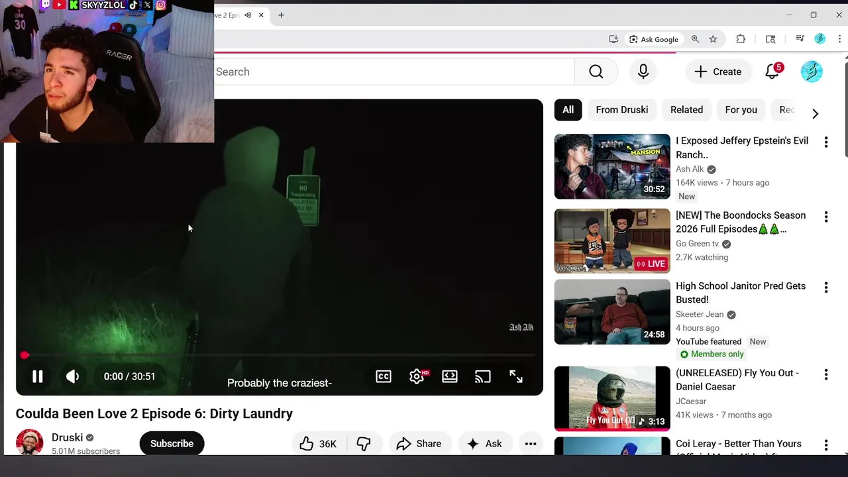Viewport: 848px width, 477px height.
Task: Share the video using the Share button
Action: pos(419,444)
